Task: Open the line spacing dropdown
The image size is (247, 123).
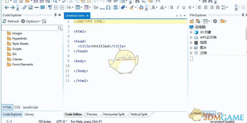Action: point(225,7)
